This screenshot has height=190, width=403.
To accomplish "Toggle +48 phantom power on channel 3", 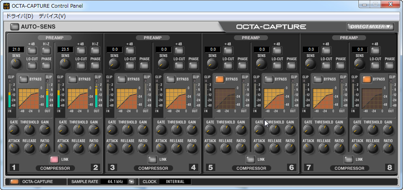I will [129, 50].
